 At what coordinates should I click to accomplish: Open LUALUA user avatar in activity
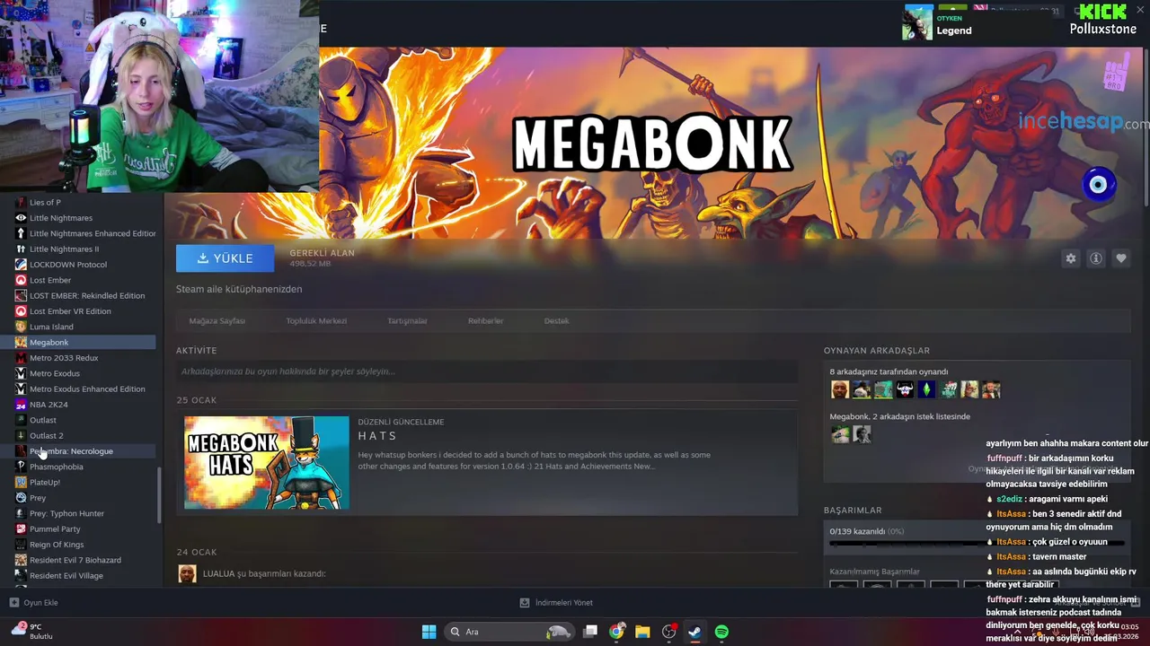[x=187, y=573]
